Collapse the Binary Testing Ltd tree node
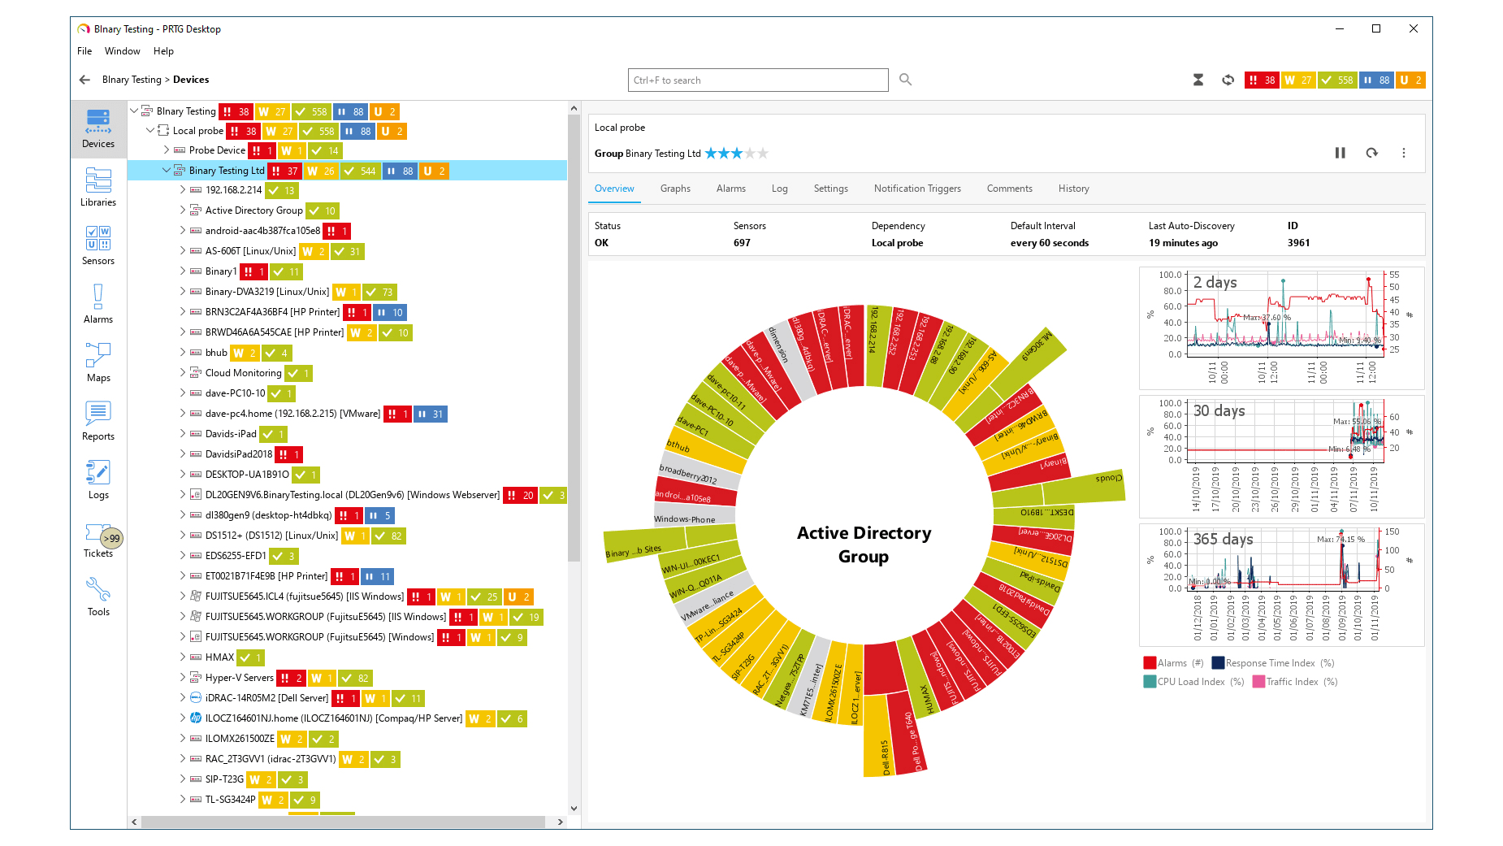 167,171
